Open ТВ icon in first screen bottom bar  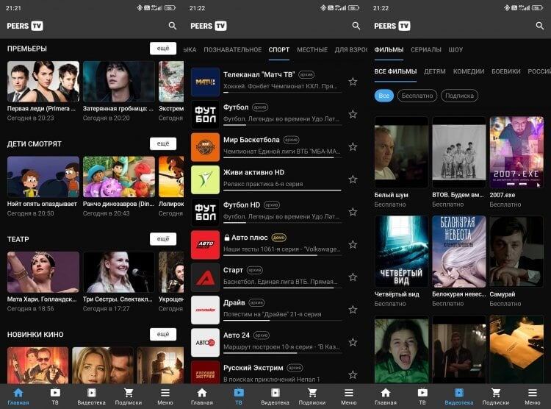55,393
